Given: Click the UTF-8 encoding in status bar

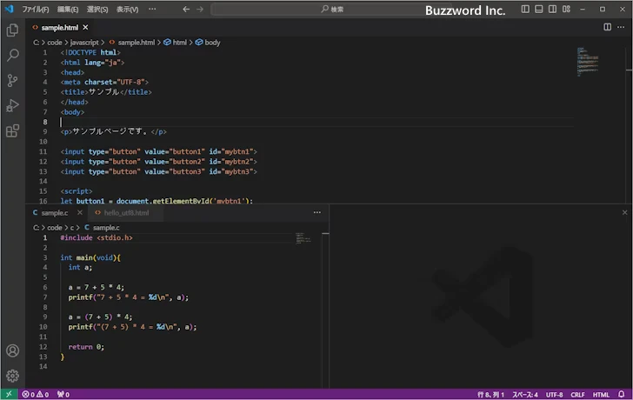Looking at the screenshot, I should click(x=555, y=394).
